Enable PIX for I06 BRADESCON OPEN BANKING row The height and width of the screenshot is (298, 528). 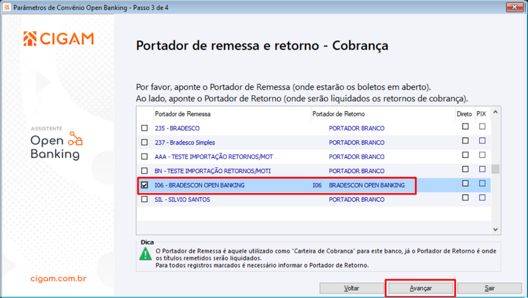[x=482, y=184]
